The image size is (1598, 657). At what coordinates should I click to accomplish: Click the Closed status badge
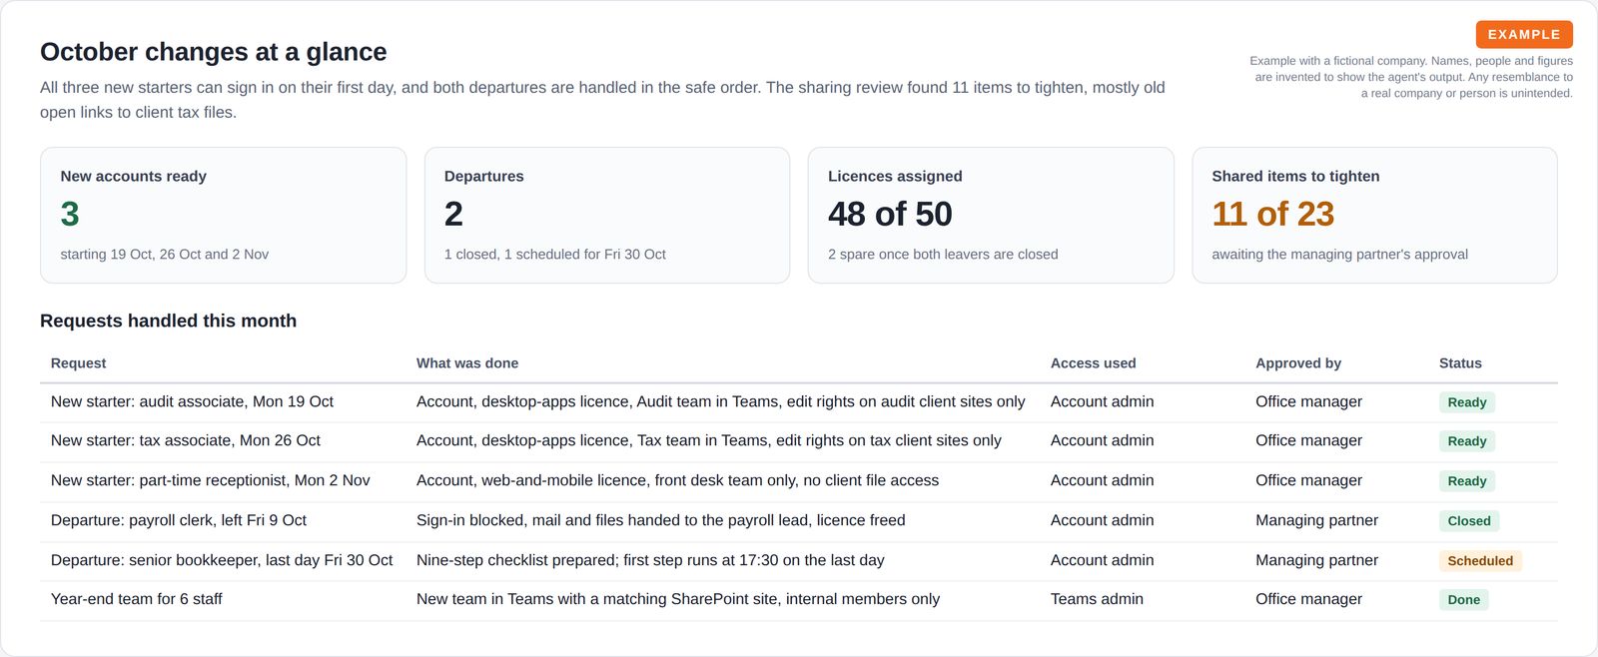[x=1469, y=521]
